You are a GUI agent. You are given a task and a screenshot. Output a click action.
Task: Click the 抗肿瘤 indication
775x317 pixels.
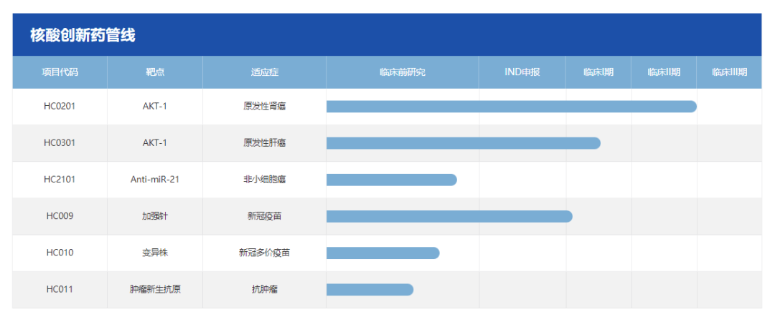tap(264, 289)
